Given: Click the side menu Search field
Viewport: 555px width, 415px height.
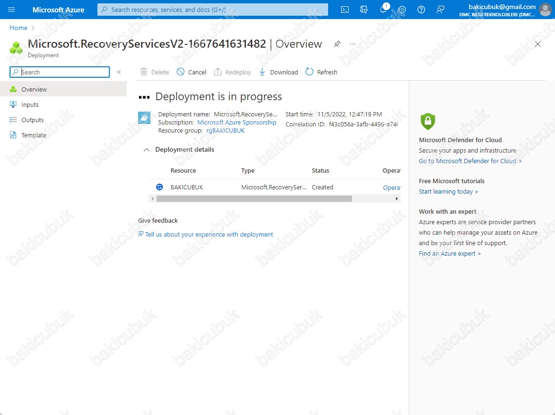Looking at the screenshot, I should [59, 72].
